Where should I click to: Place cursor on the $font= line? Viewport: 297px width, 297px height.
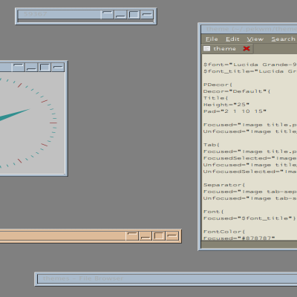point(250,65)
